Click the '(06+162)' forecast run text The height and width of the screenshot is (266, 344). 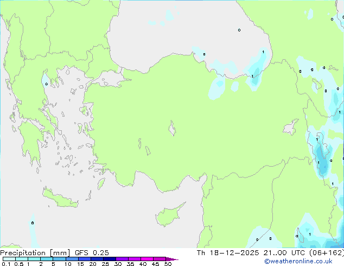[x=327, y=253]
